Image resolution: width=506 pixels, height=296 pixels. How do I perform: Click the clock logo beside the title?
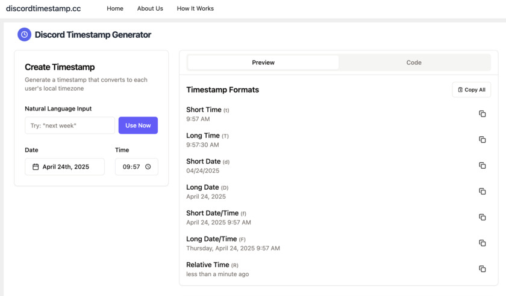coord(24,35)
